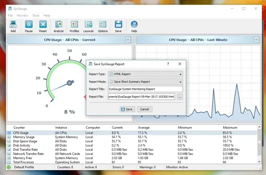The image size is (266, 175).
Task: Click the Disk Transfer Rate row icon
Action: click(9, 150)
